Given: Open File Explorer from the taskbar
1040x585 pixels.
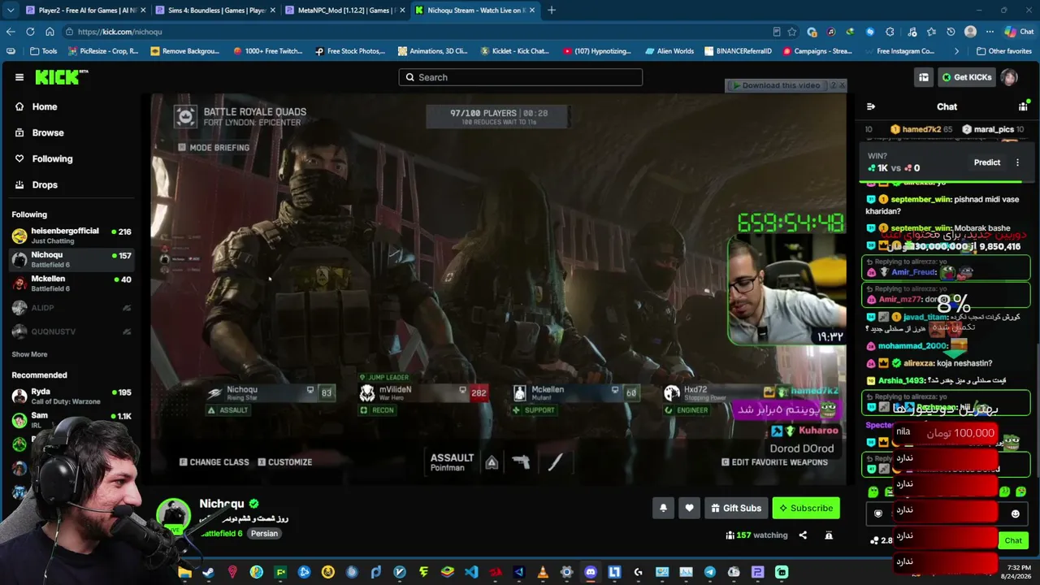Looking at the screenshot, I should (184, 572).
